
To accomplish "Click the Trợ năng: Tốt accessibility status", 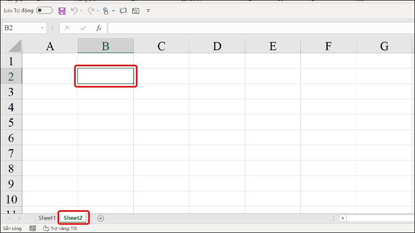I will (x=60, y=228).
